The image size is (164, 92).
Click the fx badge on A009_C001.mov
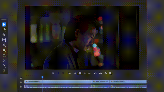click(27, 81)
